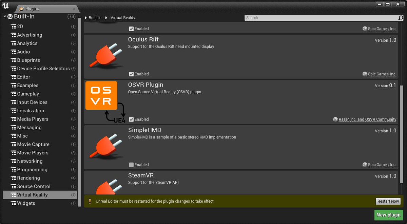Click the globe icon in SimpleHMD row
The image size is (407, 224).
[x=365, y=165]
